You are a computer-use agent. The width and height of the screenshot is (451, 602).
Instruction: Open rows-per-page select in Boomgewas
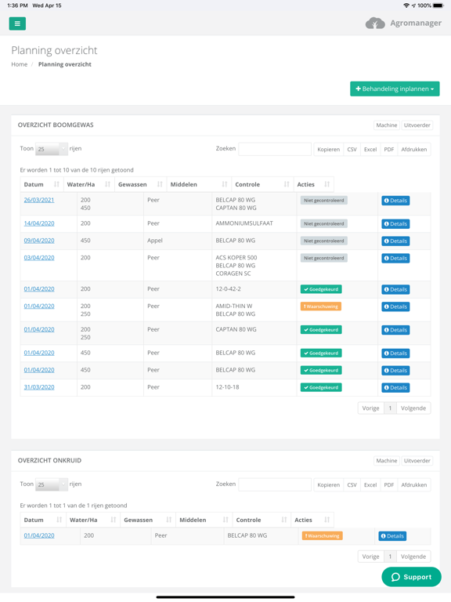tap(52, 149)
